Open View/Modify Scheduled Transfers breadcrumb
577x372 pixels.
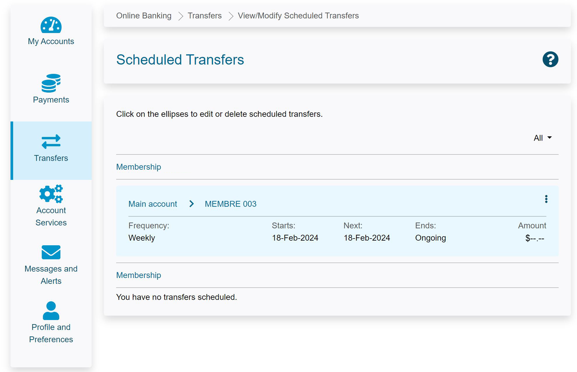tap(298, 16)
